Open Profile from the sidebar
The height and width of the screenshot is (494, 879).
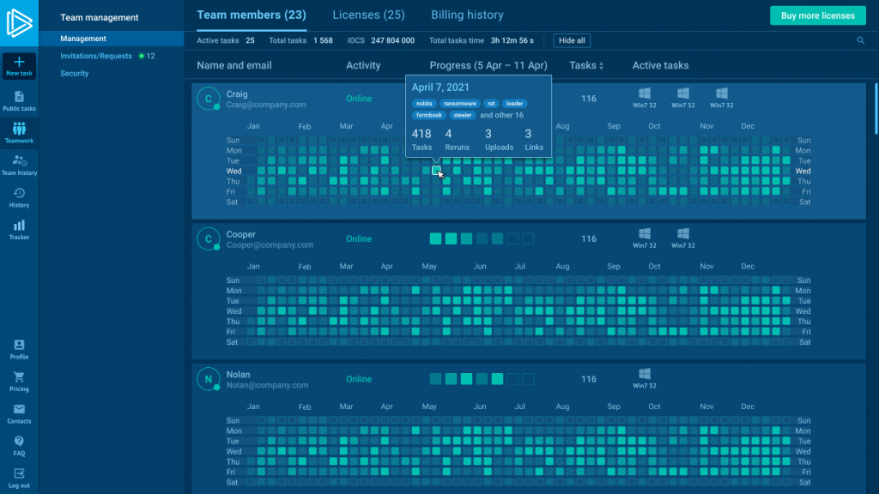click(19, 345)
